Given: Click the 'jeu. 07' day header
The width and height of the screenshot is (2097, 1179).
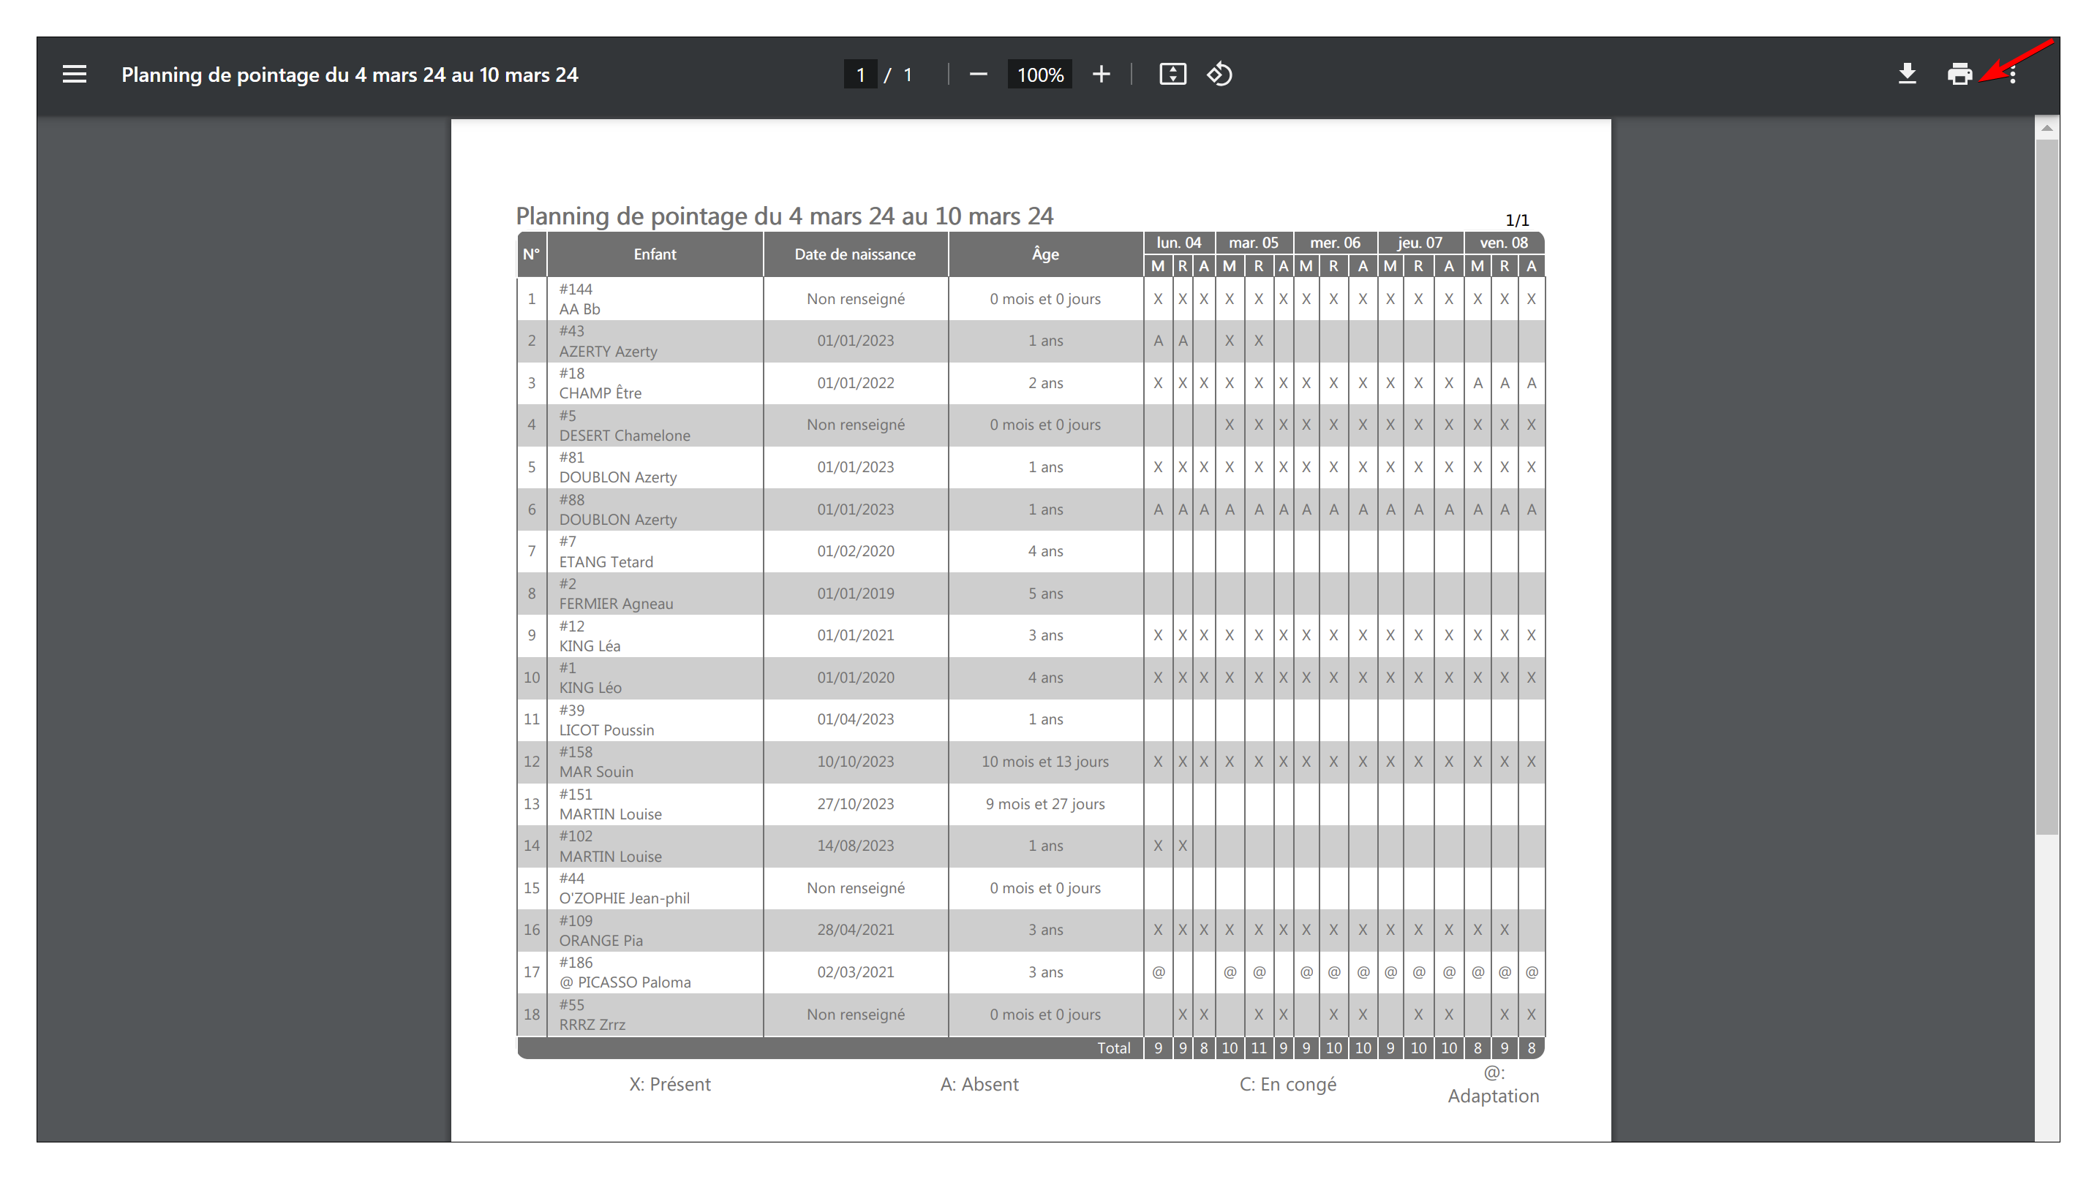Looking at the screenshot, I should click(x=1420, y=243).
